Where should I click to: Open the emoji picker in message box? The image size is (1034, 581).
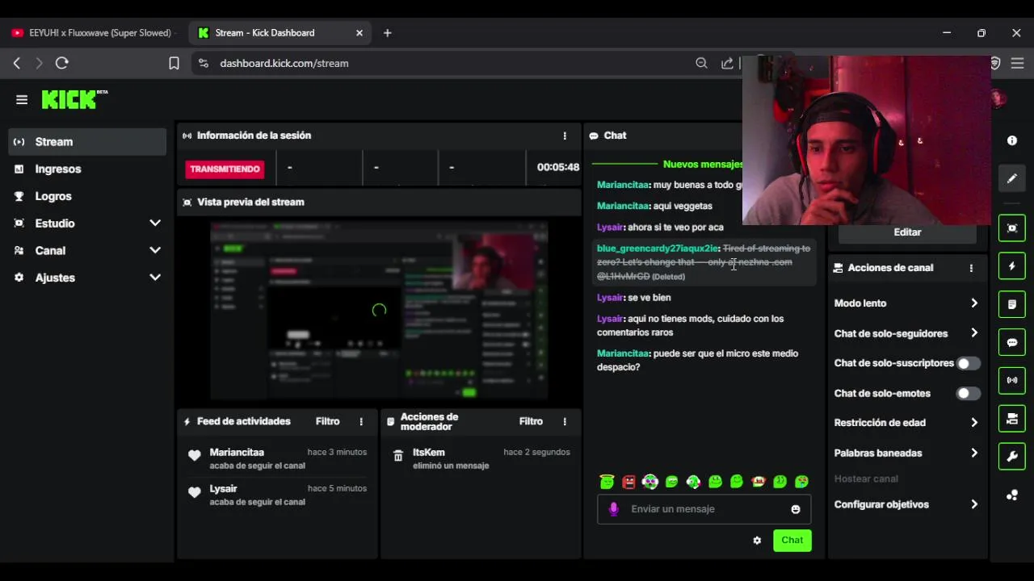(x=796, y=509)
